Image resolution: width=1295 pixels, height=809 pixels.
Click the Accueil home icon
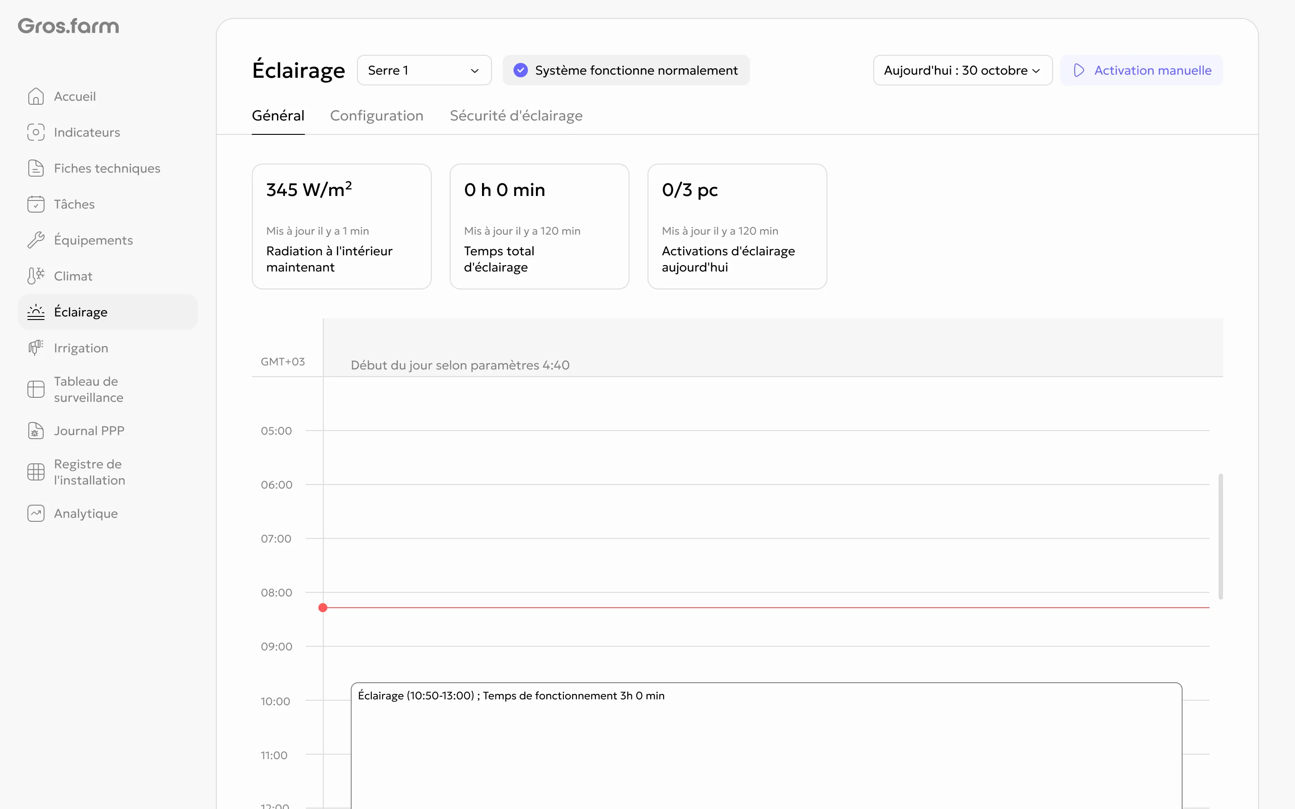coord(36,96)
